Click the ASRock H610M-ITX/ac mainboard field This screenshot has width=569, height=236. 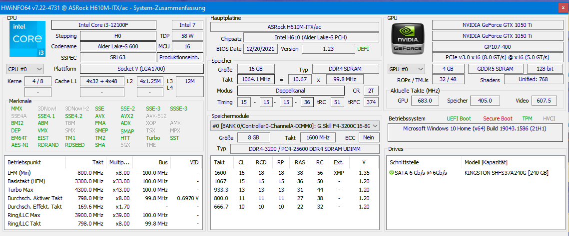(x=295, y=27)
